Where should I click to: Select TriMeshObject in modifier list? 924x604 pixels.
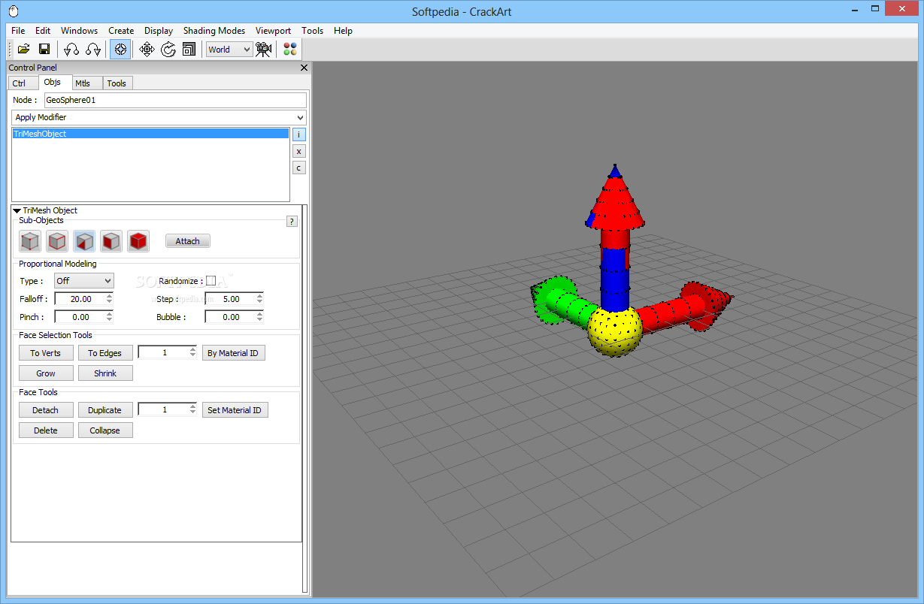pyautogui.click(x=150, y=134)
